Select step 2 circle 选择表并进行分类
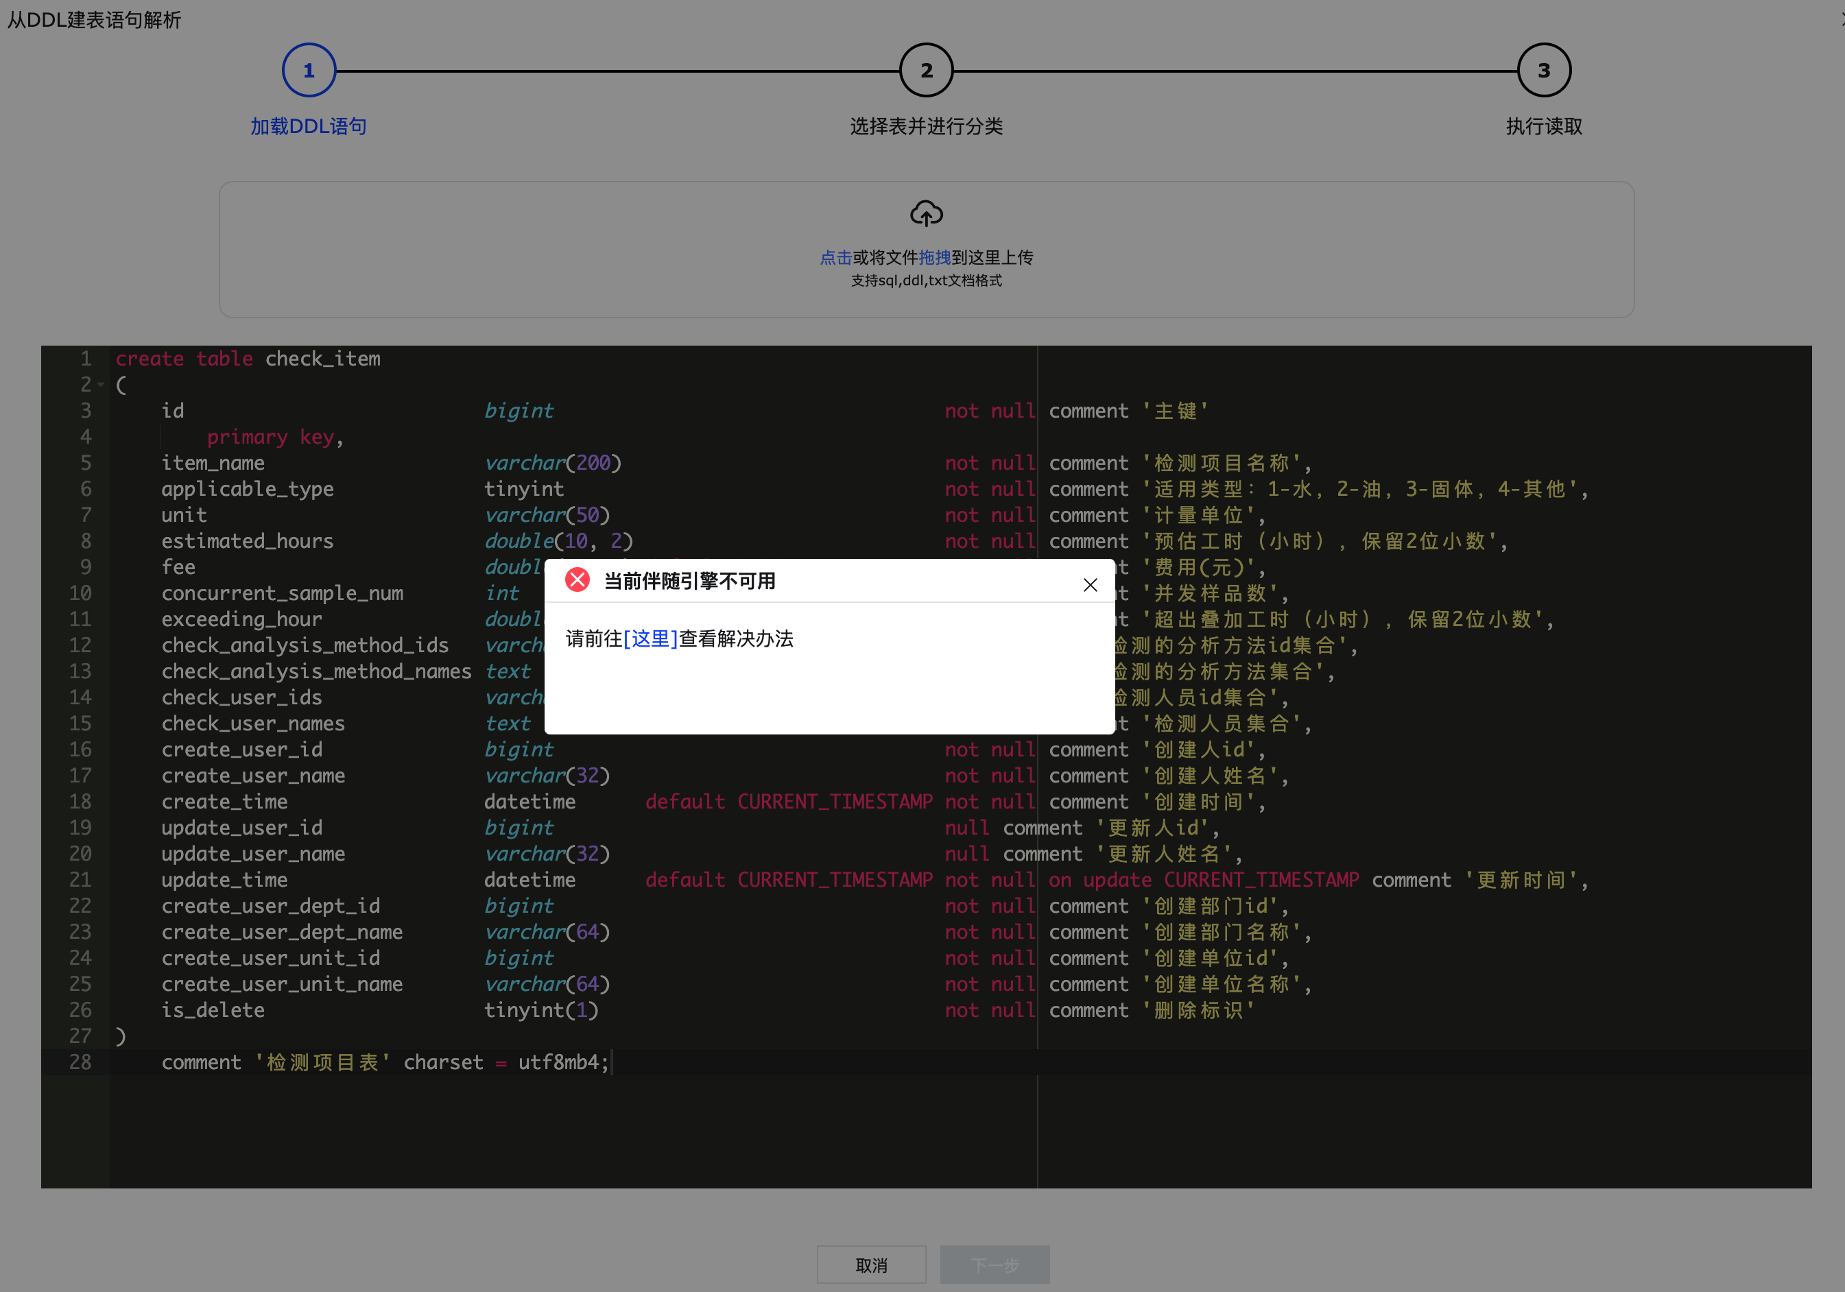 point(926,71)
